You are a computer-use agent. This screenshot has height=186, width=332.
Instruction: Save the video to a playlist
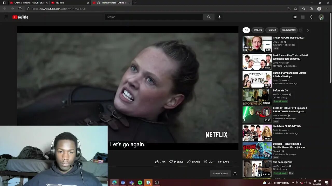click(x=224, y=162)
